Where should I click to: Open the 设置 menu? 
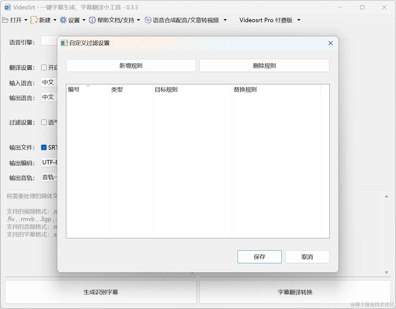74,20
